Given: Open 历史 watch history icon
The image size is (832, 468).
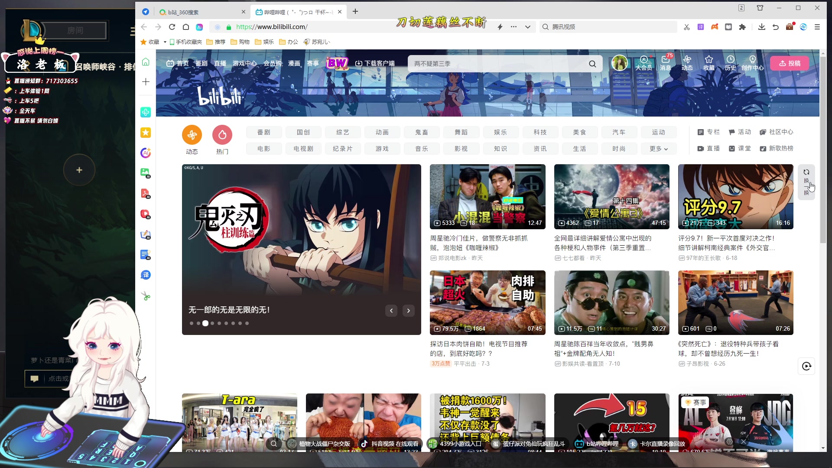Looking at the screenshot, I should [730, 60].
